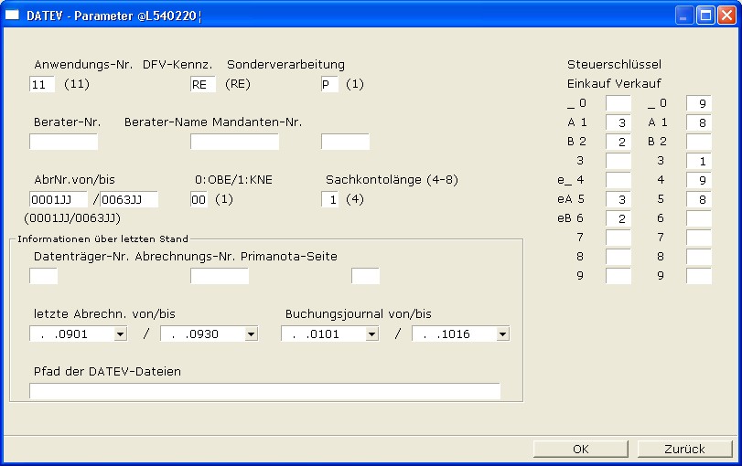Minimize the DATEV Parameter window
Image resolution: width=742 pixels, height=466 pixels.
(685, 15)
